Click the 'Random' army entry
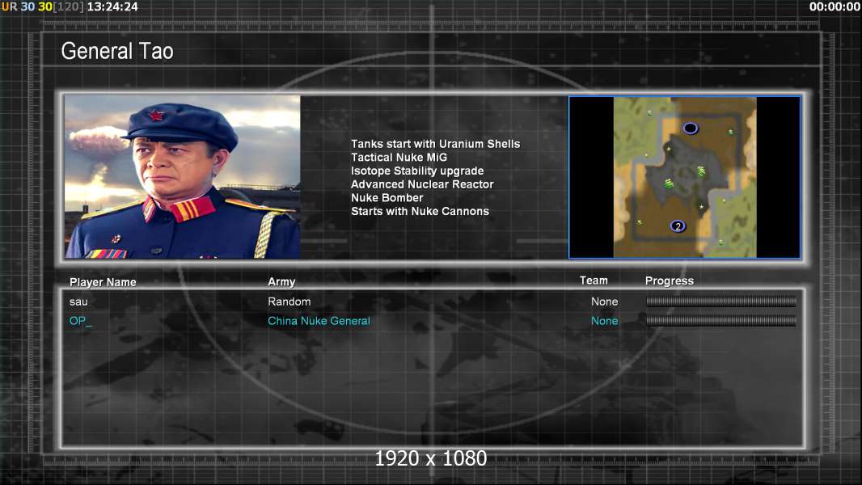Screen dimensions: 862x485 (x=289, y=302)
